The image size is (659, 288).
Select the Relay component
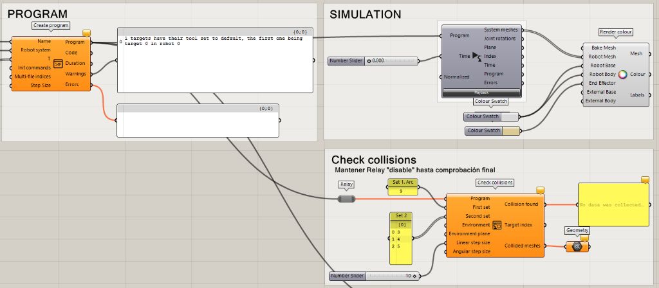click(347, 199)
